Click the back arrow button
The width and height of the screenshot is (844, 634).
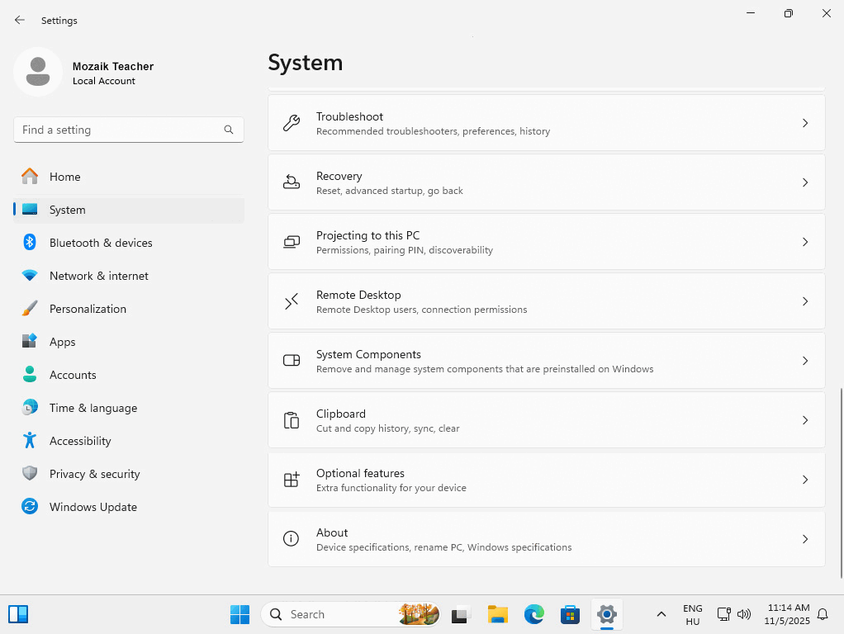coord(20,20)
